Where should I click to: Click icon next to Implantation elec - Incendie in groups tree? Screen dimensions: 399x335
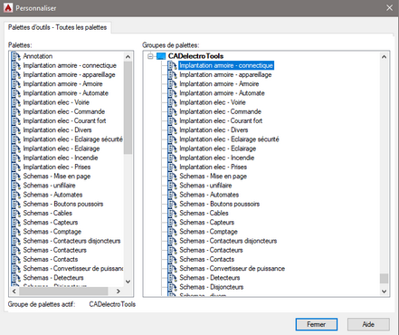(172, 158)
